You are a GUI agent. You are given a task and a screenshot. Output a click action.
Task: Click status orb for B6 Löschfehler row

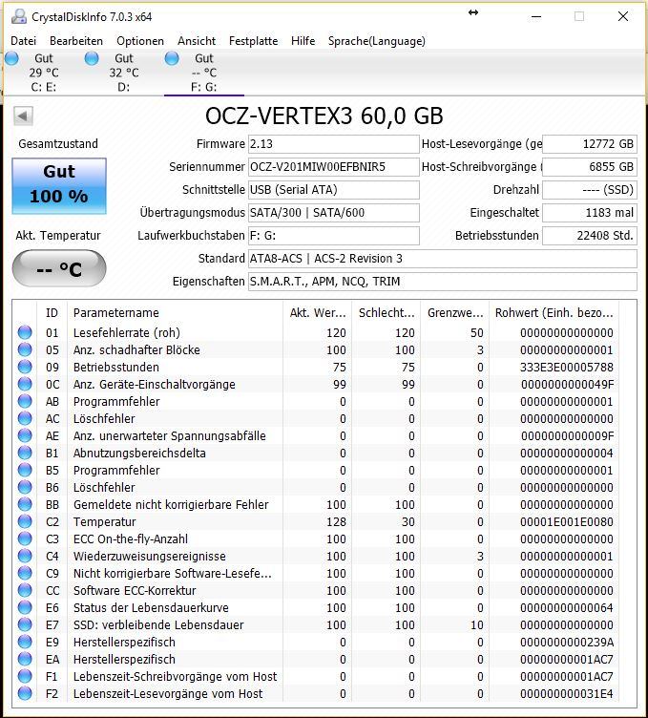click(25, 487)
